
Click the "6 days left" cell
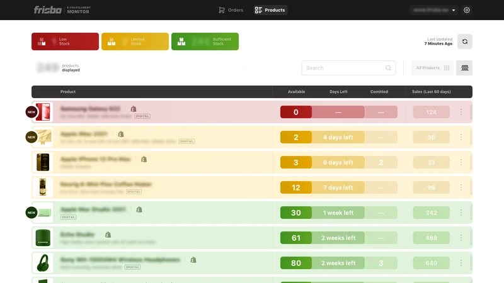[338, 162]
